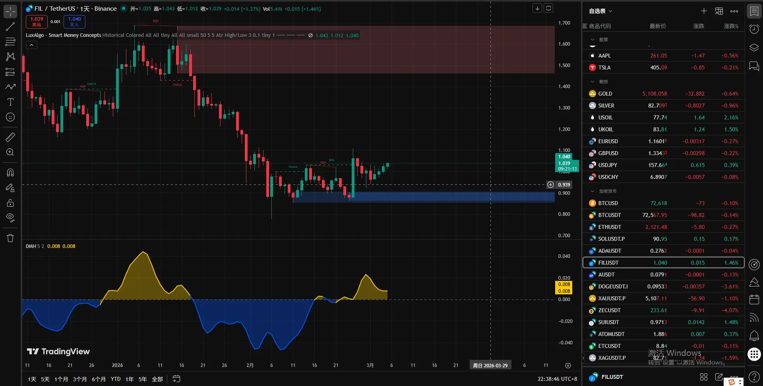Open chart settings gear on the time axis

pos(568,365)
